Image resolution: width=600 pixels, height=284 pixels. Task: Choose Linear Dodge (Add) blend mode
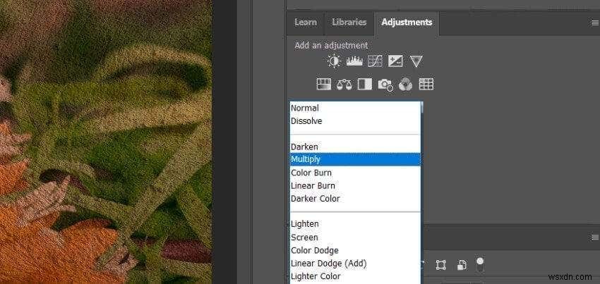click(355, 264)
